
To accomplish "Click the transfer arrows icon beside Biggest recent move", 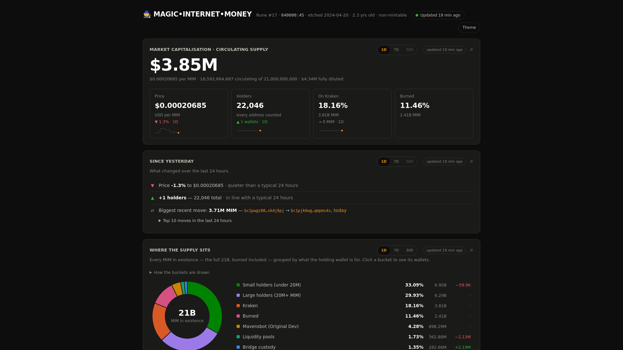I will (153, 211).
